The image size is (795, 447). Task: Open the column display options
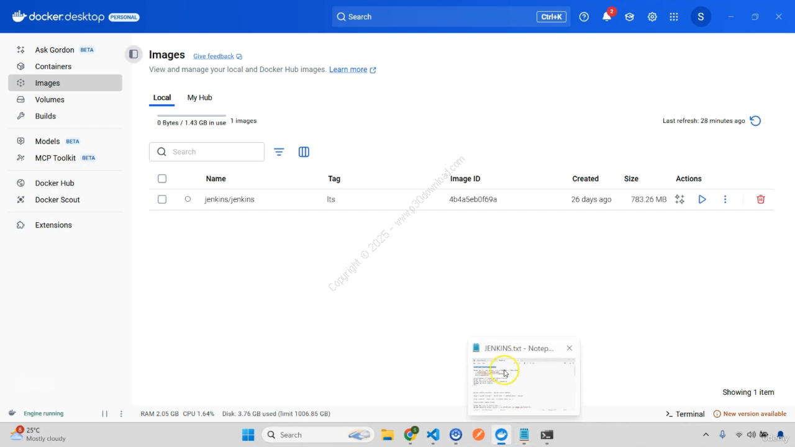point(304,152)
